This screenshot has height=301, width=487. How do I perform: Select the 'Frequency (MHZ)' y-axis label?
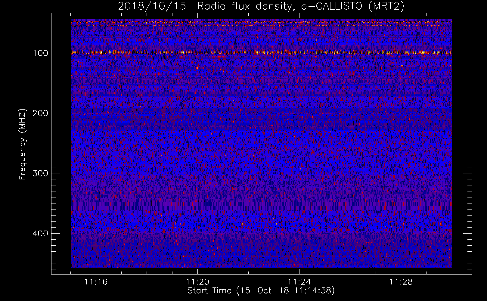tap(23, 144)
